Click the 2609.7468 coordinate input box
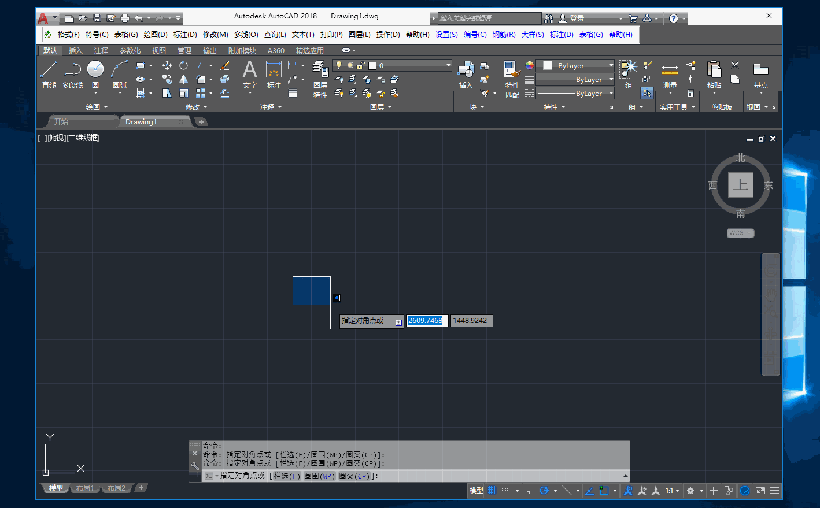 (427, 321)
